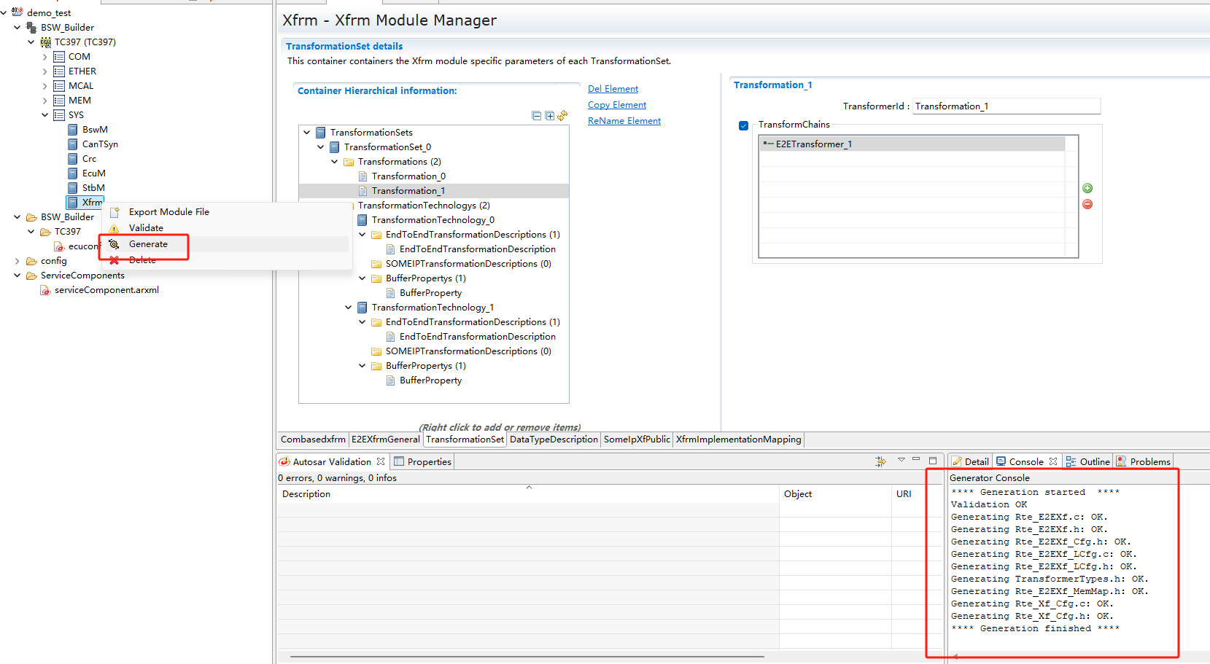Click the yellow refresh arrows icon
Screen dimensions: 1210x664
562,115
